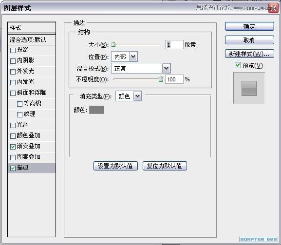Image resolution: width=281 pixels, height=245 pixels.
Task: Click the 大小 size pixel input field
Action: click(x=174, y=45)
